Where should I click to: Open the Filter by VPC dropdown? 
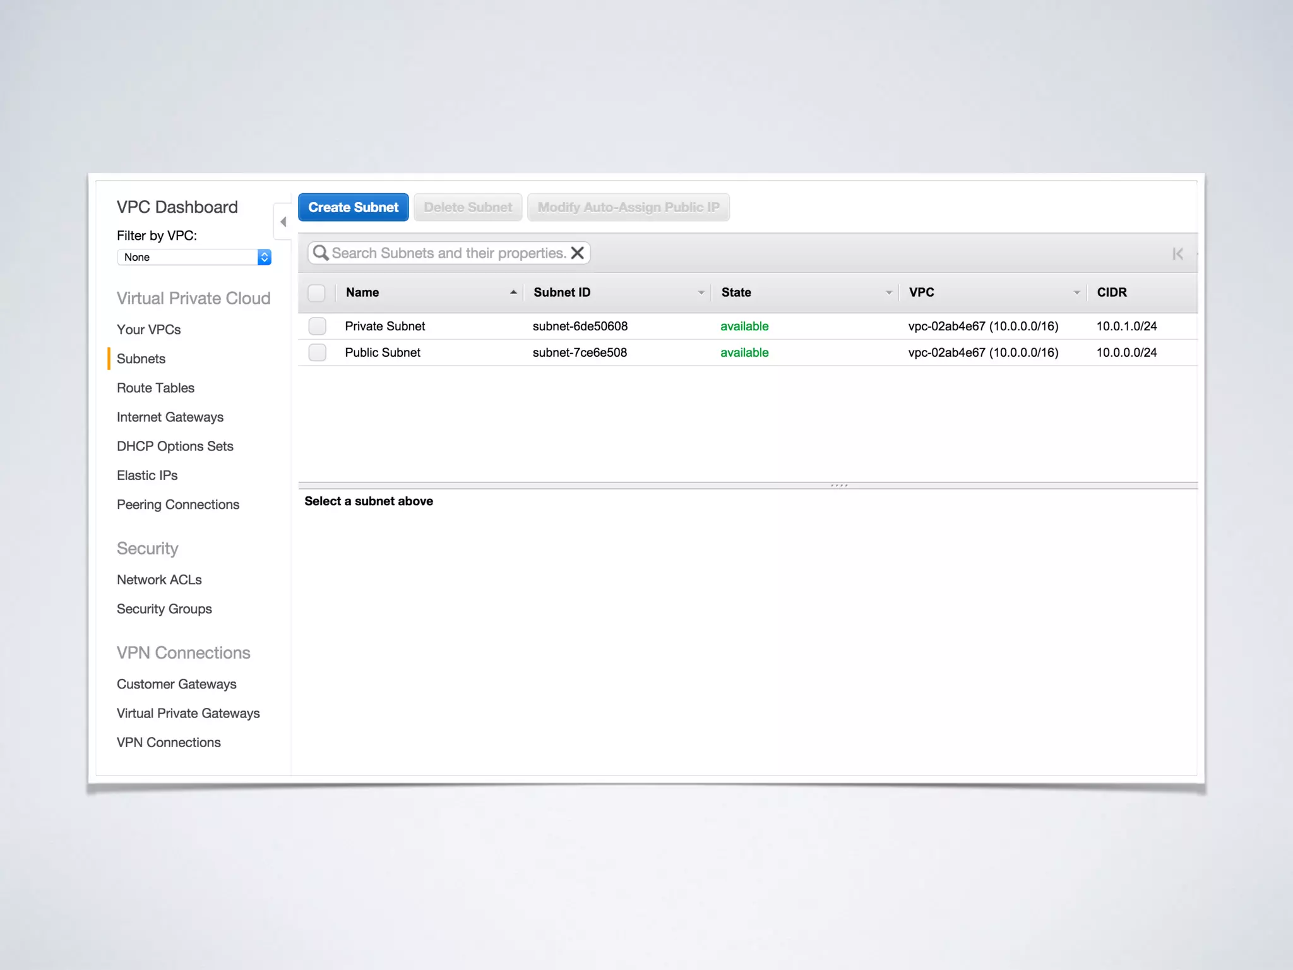(194, 257)
